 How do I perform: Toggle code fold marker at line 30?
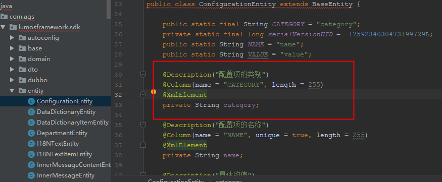[143, 74]
